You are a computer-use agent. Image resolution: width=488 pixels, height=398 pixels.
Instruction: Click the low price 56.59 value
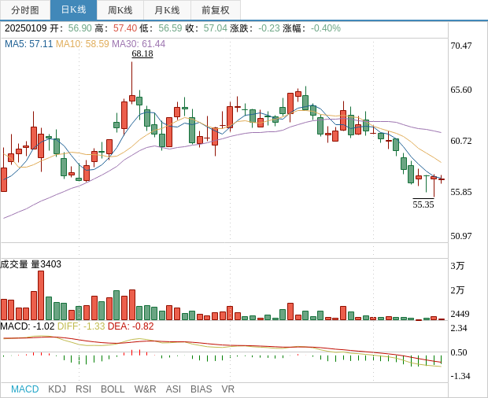pos(170,28)
